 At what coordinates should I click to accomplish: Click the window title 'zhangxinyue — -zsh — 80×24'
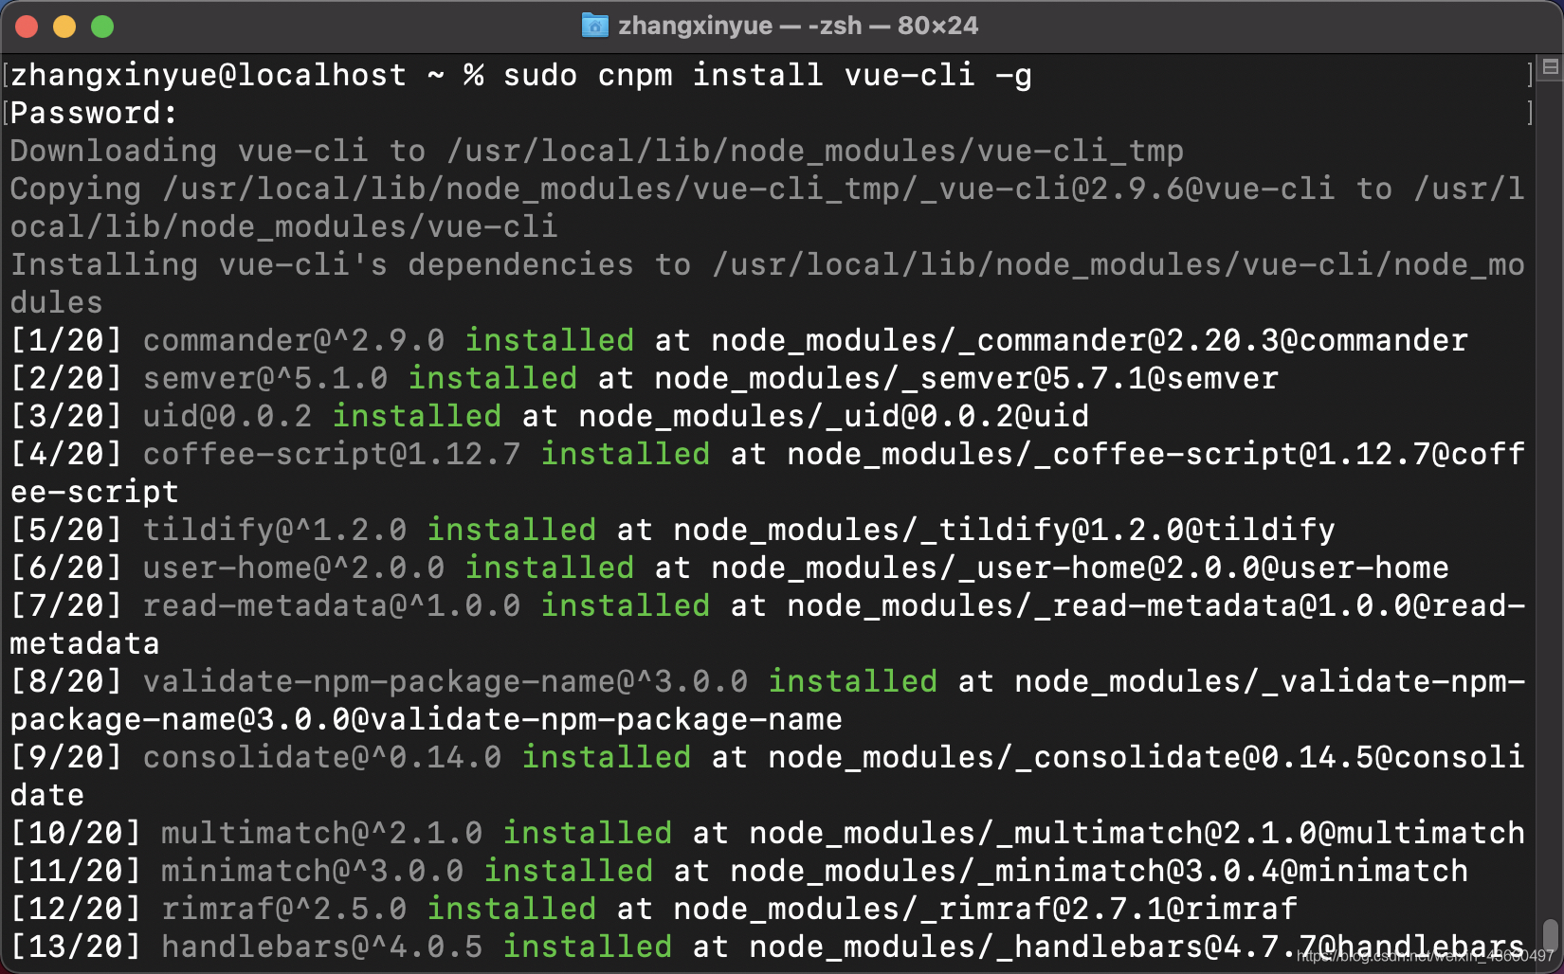point(798,26)
